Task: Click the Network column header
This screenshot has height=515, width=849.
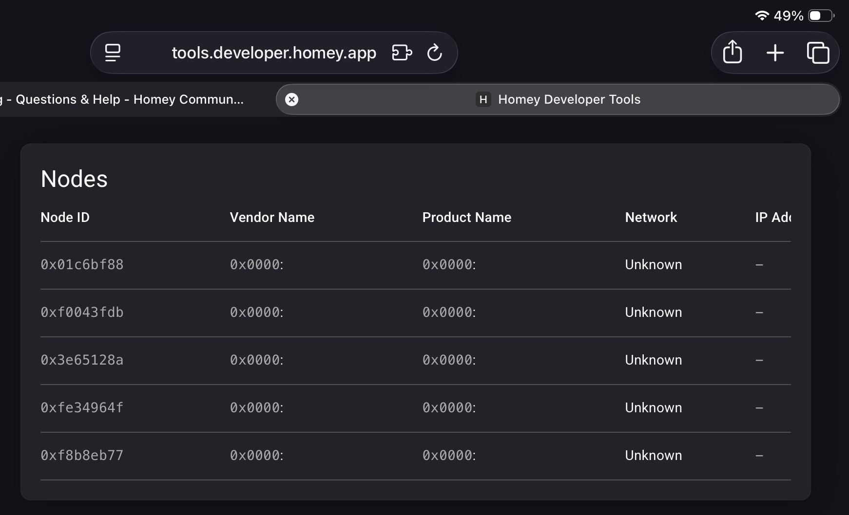Action: [651, 217]
